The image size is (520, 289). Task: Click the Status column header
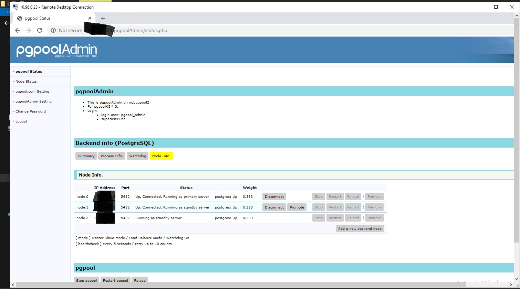pos(186,188)
